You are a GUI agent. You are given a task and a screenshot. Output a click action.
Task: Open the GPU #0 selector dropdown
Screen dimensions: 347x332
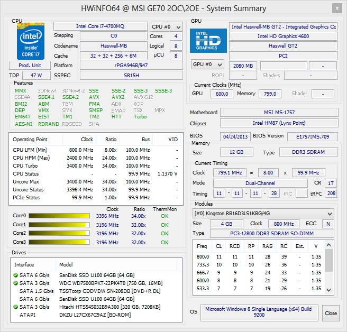tap(207, 64)
